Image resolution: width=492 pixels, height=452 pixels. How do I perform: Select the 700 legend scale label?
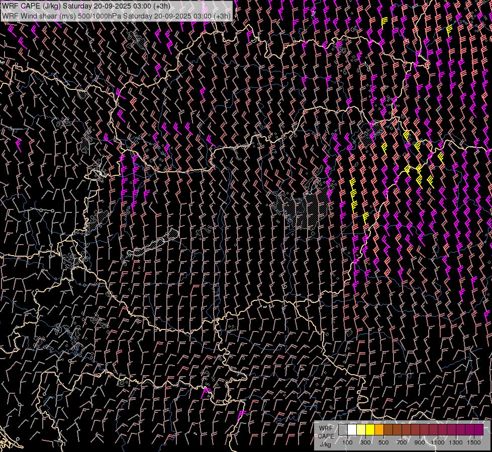tap(402, 442)
